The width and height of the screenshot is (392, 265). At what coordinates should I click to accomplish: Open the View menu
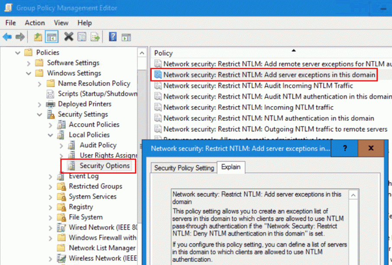point(61,23)
